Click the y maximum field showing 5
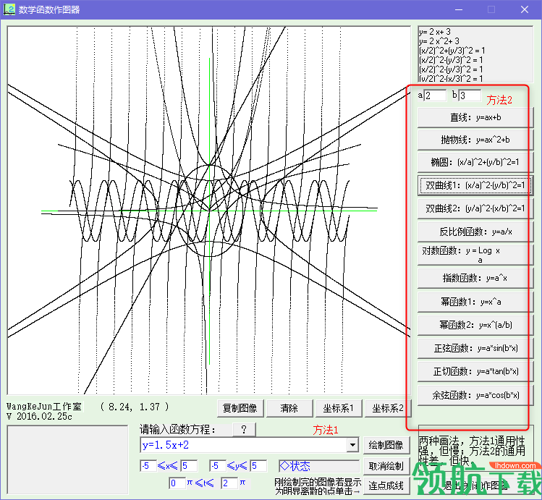This screenshot has width=542, height=500. pyautogui.click(x=258, y=466)
